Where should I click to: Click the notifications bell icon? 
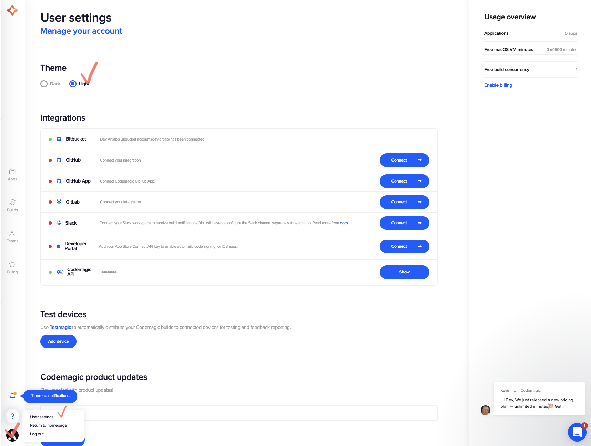(12, 395)
